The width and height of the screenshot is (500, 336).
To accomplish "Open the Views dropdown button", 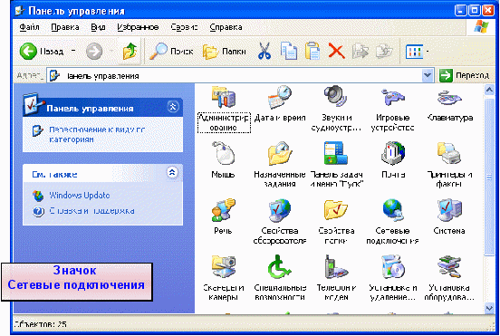I will tap(417, 51).
